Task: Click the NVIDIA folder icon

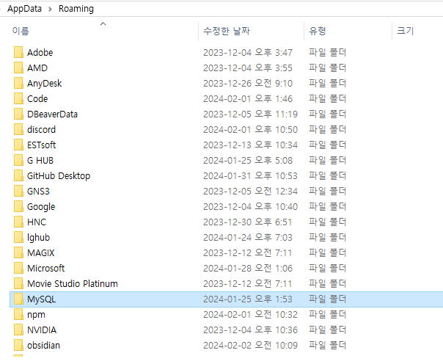Action: click(x=18, y=330)
